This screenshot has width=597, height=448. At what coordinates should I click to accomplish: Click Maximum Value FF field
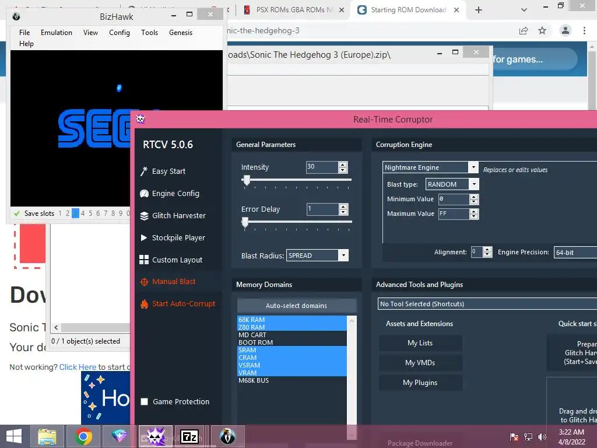(x=454, y=213)
